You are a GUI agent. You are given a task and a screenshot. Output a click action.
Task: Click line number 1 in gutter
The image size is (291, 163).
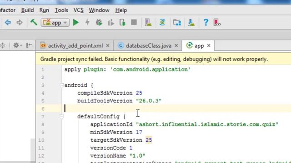(x=43, y=70)
